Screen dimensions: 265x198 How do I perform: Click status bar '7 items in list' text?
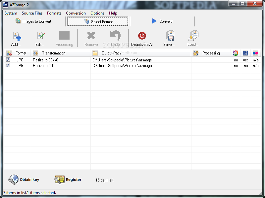point(16,193)
